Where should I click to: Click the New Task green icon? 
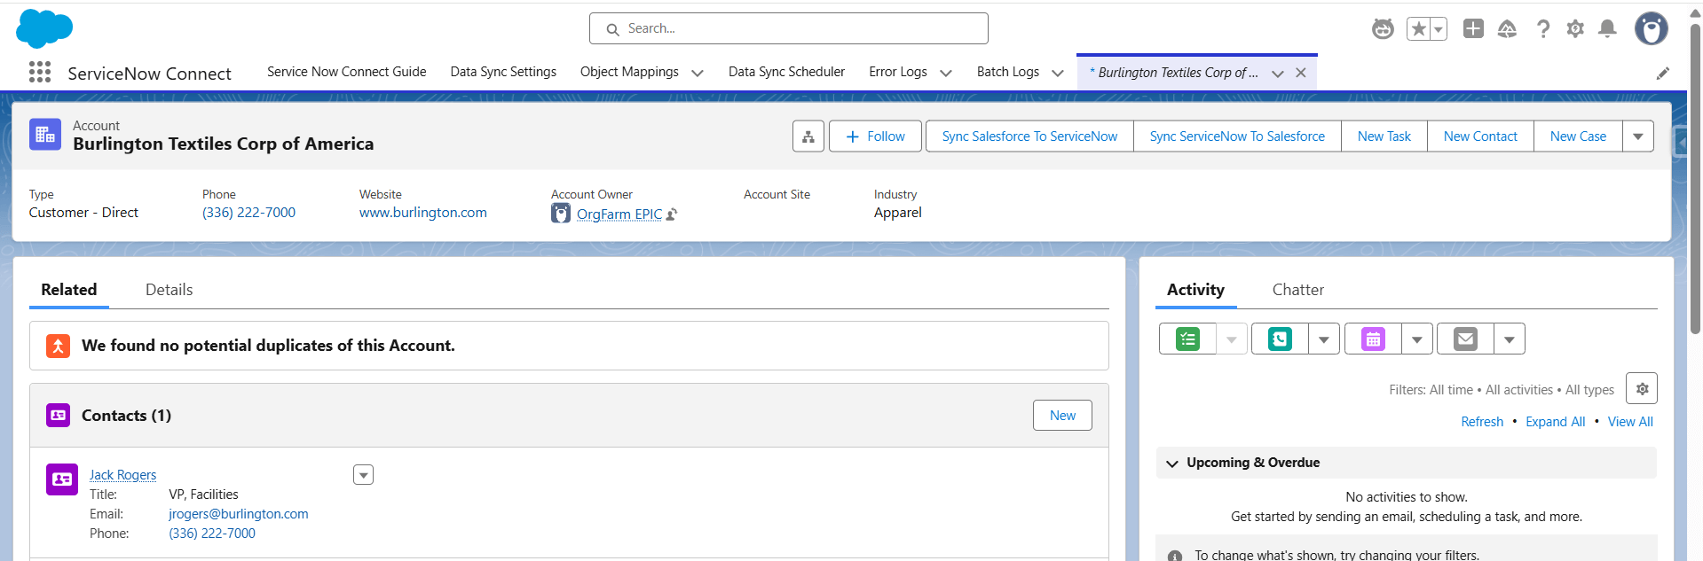(1187, 339)
